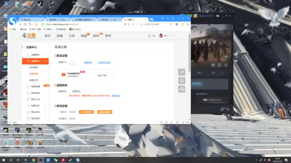Open the 鱼吧 nav item
The width and height of the screenshot is (291, 163).
108,35
